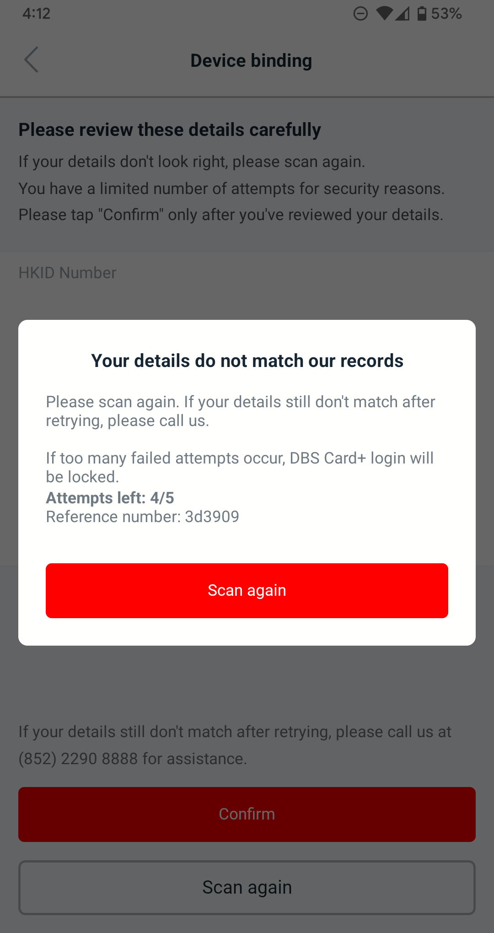Tap the limited attempts security notice text
Viewport: 494px width, 933px height.
(x=231, y=189)
